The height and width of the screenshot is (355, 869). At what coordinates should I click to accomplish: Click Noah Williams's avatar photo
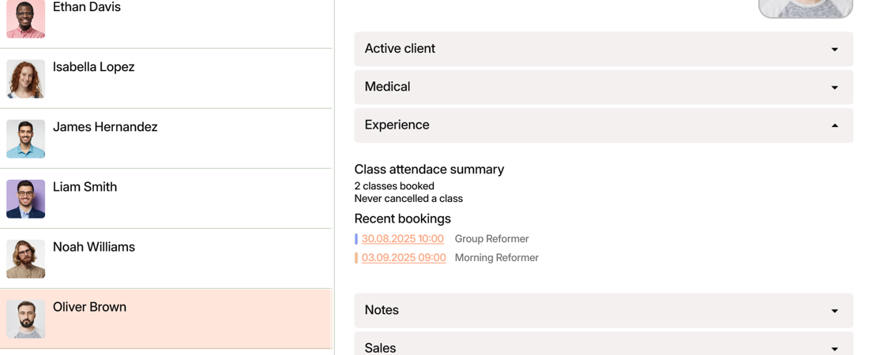point(25,260)
